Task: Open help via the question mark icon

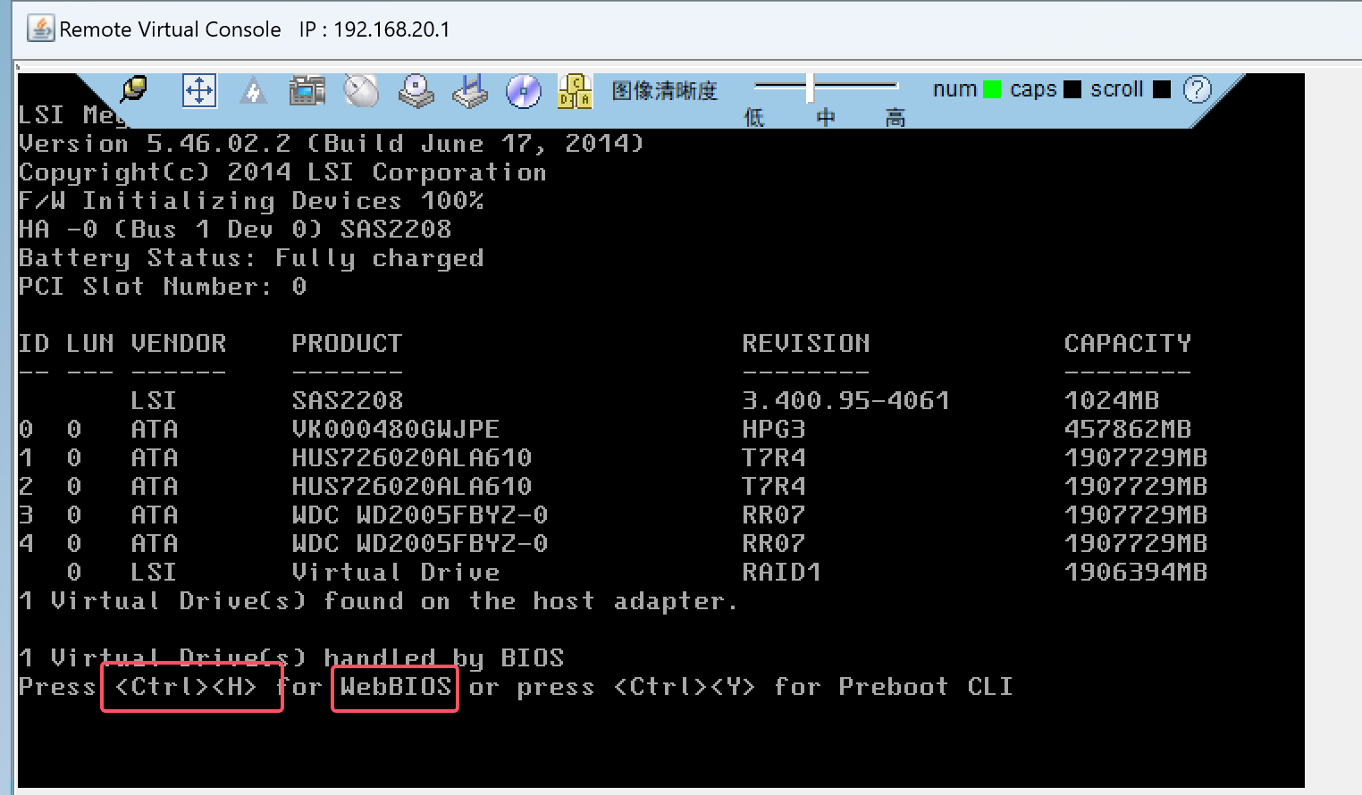Action: click(x=1198, y=89)
